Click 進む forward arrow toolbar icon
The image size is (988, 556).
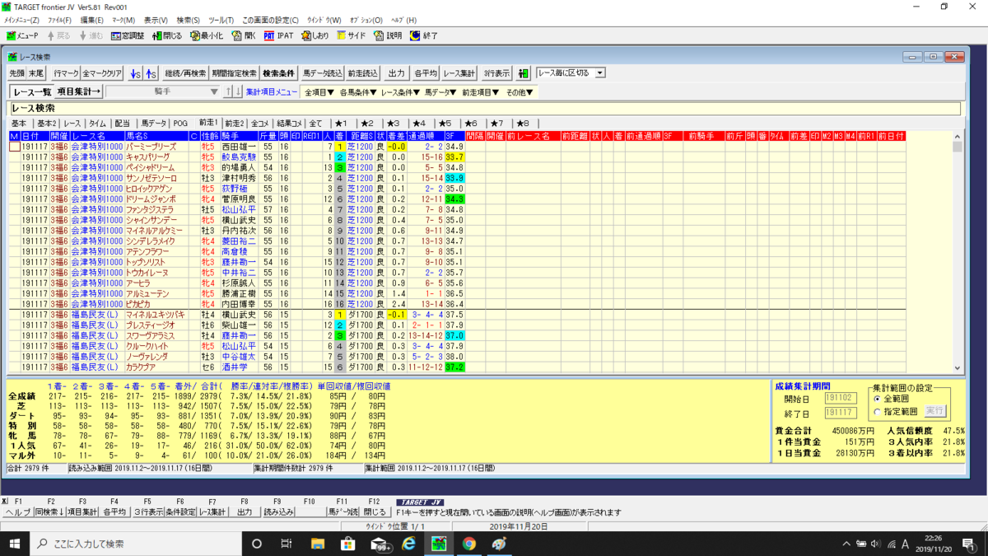(91, 35)
